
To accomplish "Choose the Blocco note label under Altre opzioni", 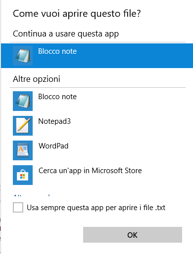I will click(57, 97).
